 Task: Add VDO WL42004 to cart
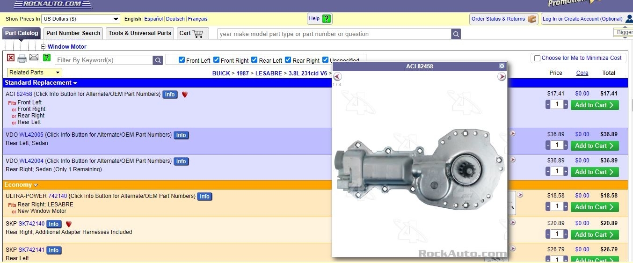pos(595,172)
